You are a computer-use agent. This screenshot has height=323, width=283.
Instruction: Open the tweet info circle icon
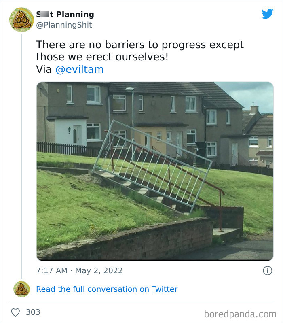click(x=267, y=270)
